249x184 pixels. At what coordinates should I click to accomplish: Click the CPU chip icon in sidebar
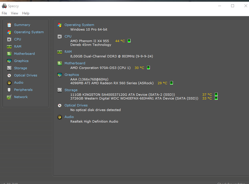[9, 40]
